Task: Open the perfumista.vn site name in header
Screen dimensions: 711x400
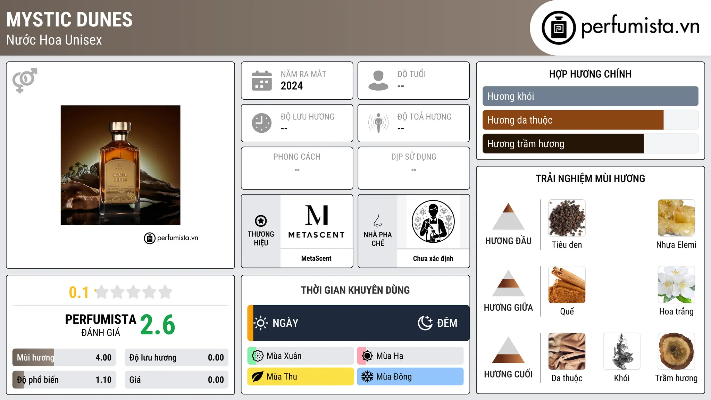Action: (640, 26)
